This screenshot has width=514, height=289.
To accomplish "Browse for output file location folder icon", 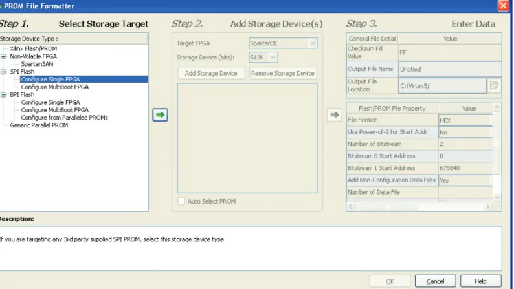I will coord(494,85).
